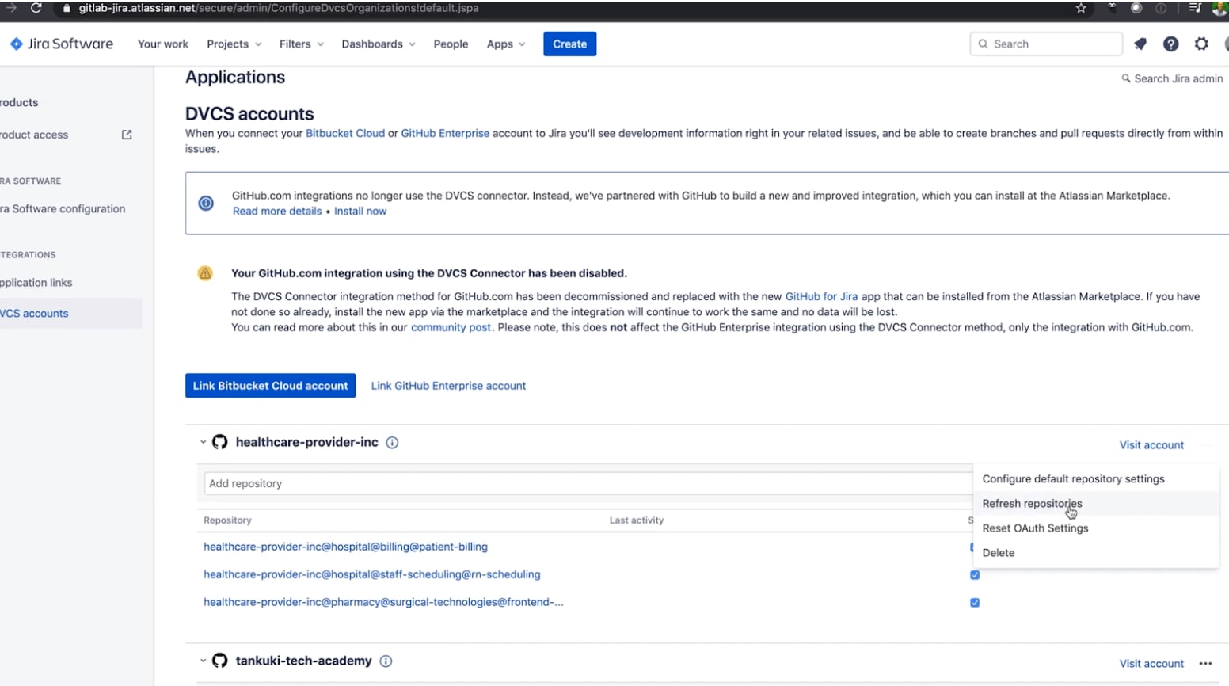Click the Create button
The height and width of the screenshot is (686, 1229).
569,44
